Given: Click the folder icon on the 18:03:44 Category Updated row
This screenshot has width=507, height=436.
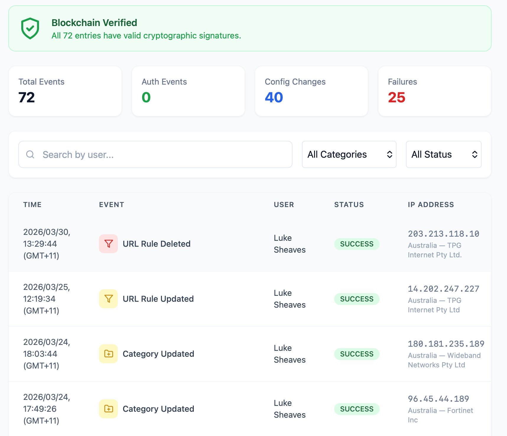Looking at the screenshot, I should pos(108,354).
